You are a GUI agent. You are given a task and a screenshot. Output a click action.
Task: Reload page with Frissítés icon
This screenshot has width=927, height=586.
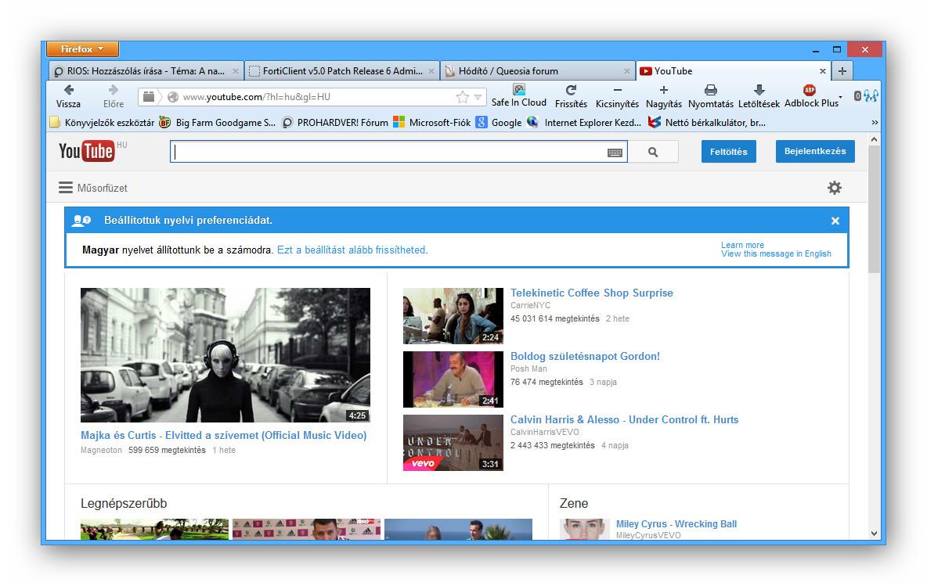(x=571, y=91)
